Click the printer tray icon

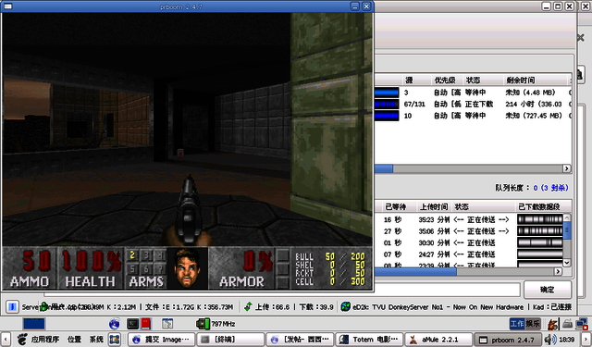(x=567, y=324)
